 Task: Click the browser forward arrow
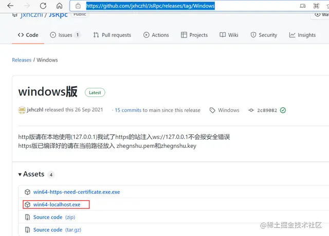27,6
